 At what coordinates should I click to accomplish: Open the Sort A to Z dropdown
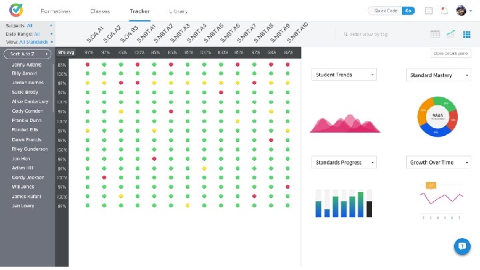pos(27,54)
